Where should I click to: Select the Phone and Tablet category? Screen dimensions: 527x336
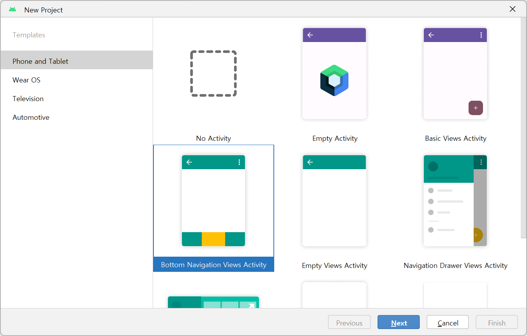[x=77, y=60]
